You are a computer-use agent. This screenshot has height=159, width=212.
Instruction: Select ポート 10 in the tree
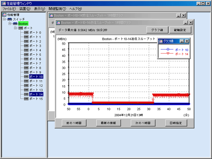coord(36,77)
